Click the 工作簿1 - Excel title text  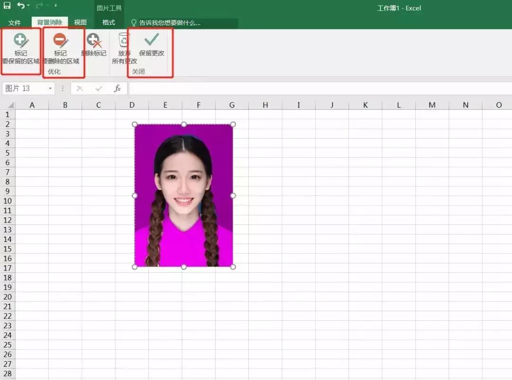399,8
